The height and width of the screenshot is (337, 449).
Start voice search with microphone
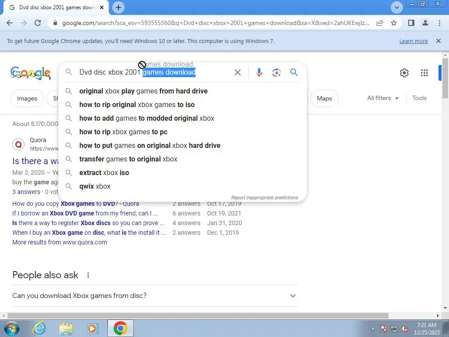259,72
